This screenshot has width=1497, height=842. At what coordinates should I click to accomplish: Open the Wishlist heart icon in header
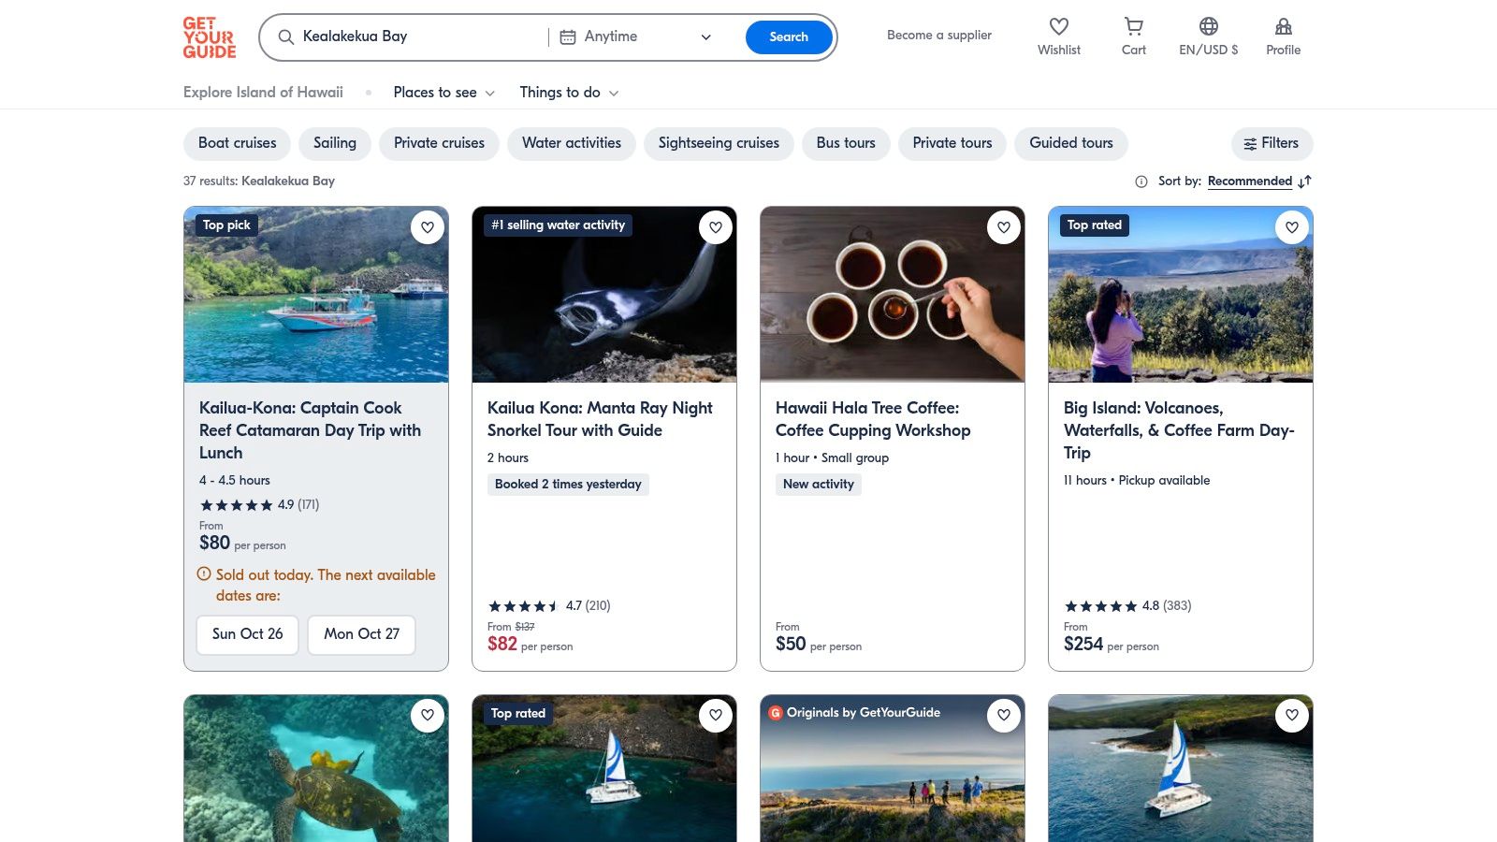tap(1058, 27)
